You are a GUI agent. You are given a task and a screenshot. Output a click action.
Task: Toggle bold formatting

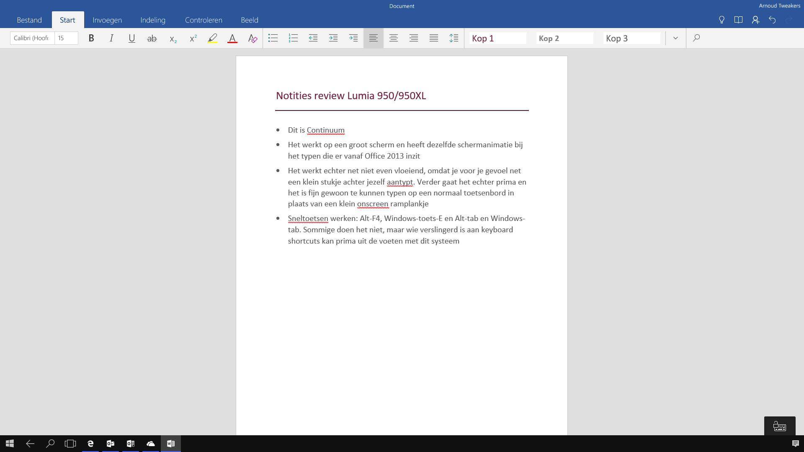click(91, 38)
